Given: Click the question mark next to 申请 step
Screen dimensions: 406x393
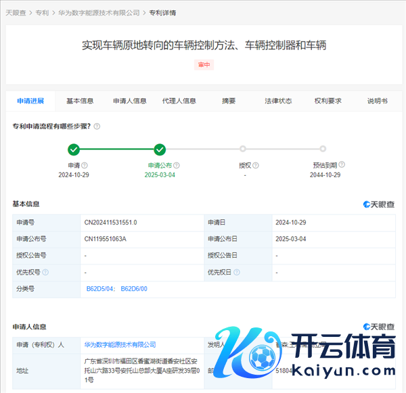Looking at the screenshot, I should tap(85, 165).
